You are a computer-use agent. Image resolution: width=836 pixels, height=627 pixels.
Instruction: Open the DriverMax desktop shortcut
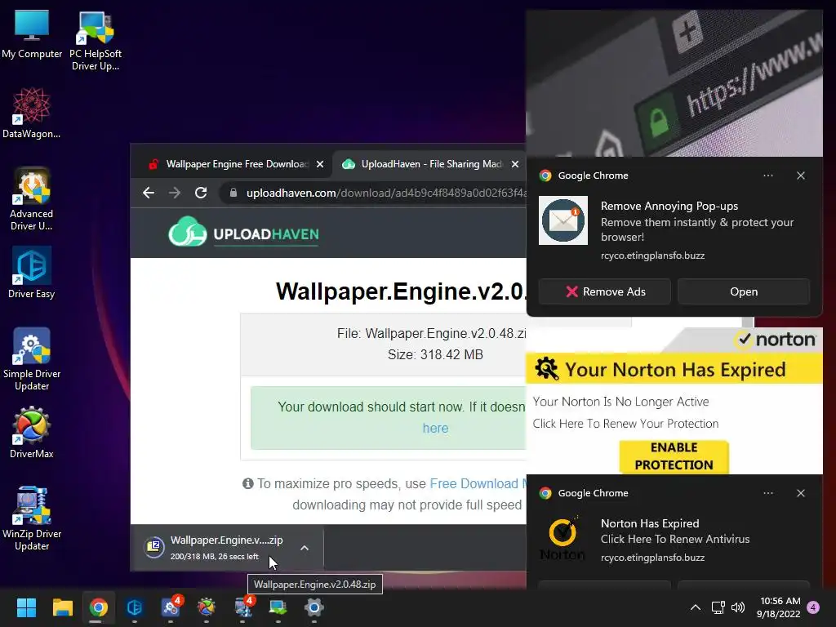coord(32,433)
